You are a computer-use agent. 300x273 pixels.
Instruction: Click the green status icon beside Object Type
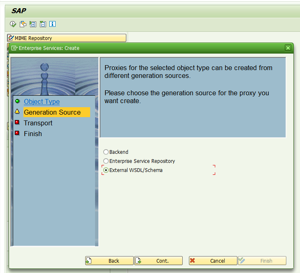pos(17,101)
